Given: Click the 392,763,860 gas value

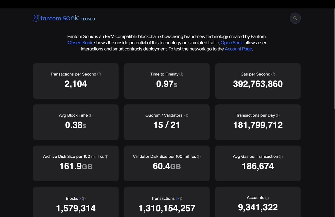Looking at the screenshot, I should (258, 84).
